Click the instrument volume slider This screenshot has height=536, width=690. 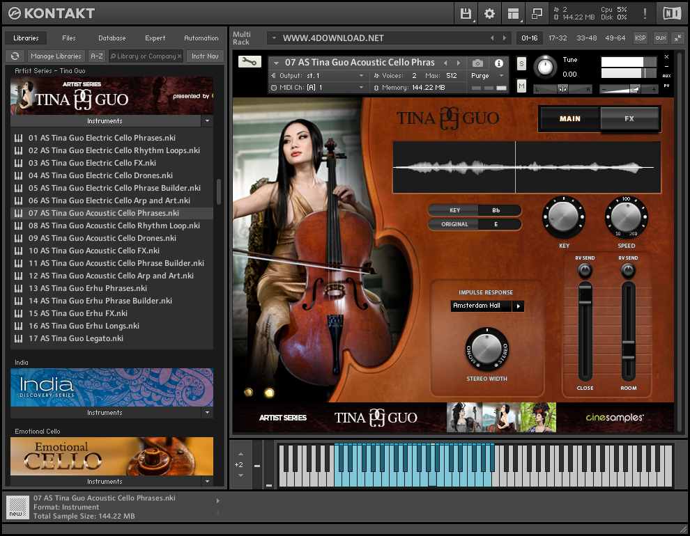629,89
